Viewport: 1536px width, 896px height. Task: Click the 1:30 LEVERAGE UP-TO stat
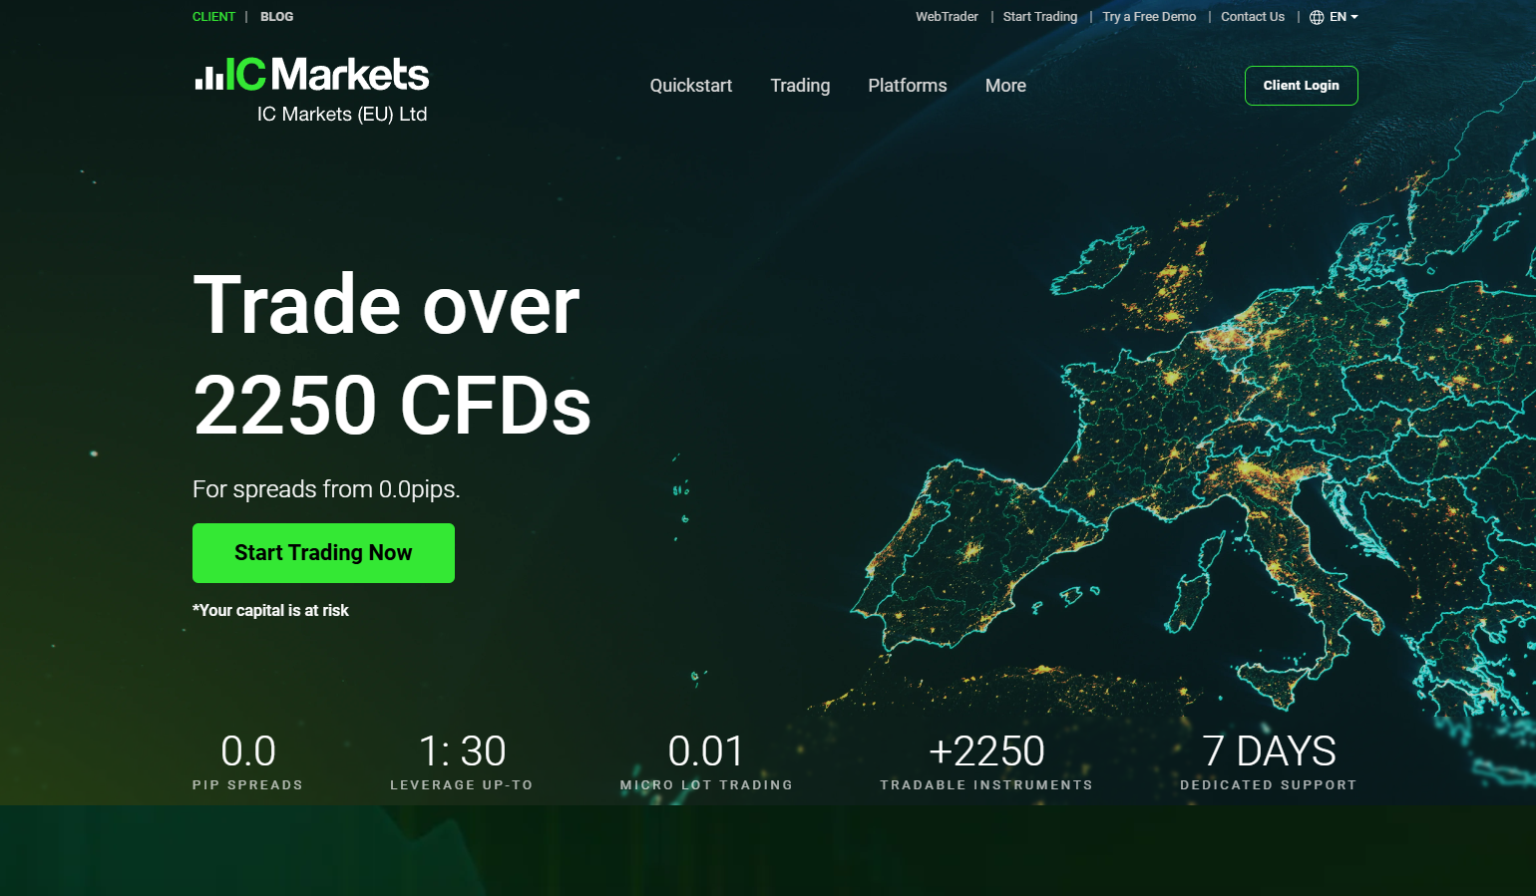click(x=462, y=762)
